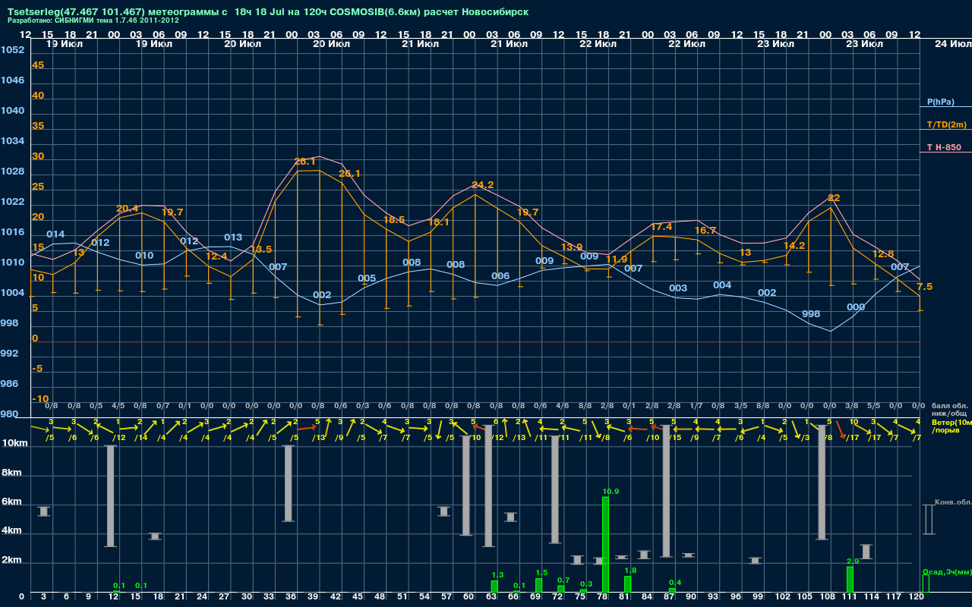Click the 10km height axis label
The height and width of the screenshot is (607, 972).
click(x=14, y=443)
